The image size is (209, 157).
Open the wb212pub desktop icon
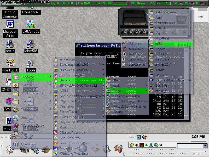(x=10, y=66)
